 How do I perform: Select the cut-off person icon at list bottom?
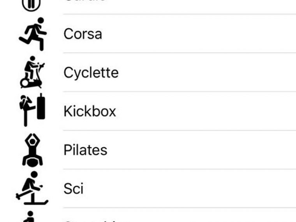tap(29, 217)
